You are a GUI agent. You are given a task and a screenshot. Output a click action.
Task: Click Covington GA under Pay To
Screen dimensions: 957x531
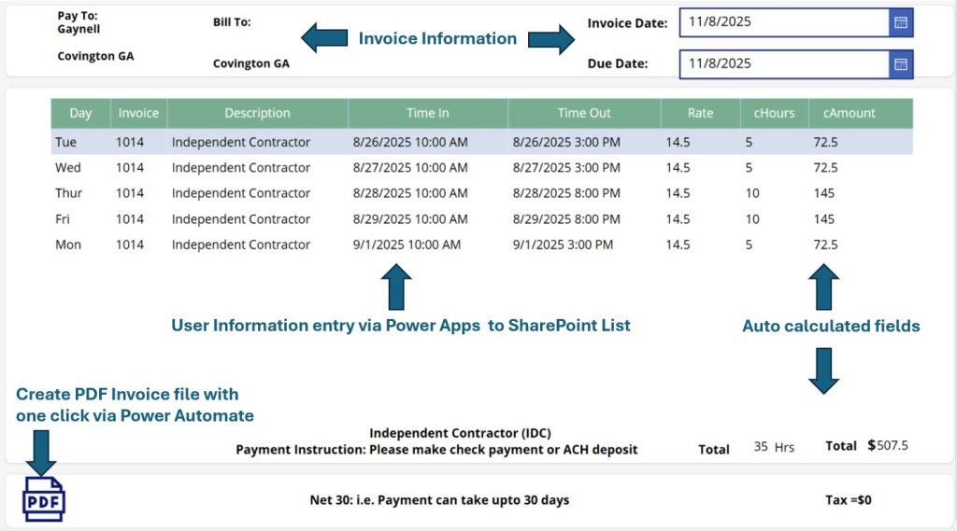[x=95, y=56]
